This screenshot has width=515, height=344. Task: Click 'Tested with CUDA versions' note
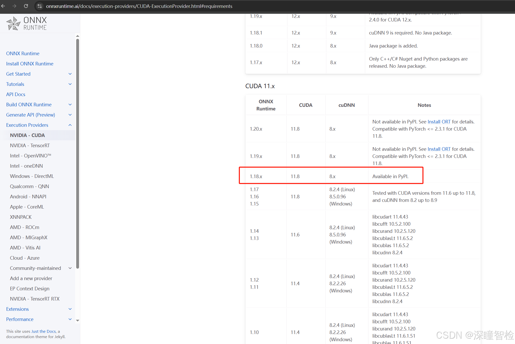pos(424,197)
